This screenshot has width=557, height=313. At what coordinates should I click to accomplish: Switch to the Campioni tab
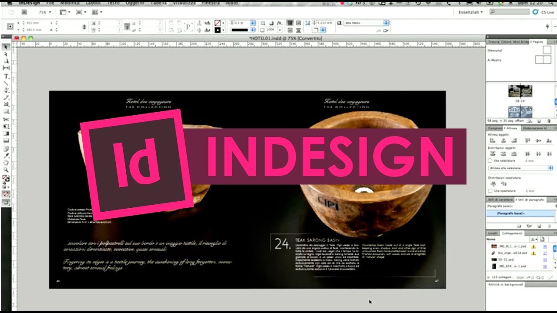tap(494, 128)
